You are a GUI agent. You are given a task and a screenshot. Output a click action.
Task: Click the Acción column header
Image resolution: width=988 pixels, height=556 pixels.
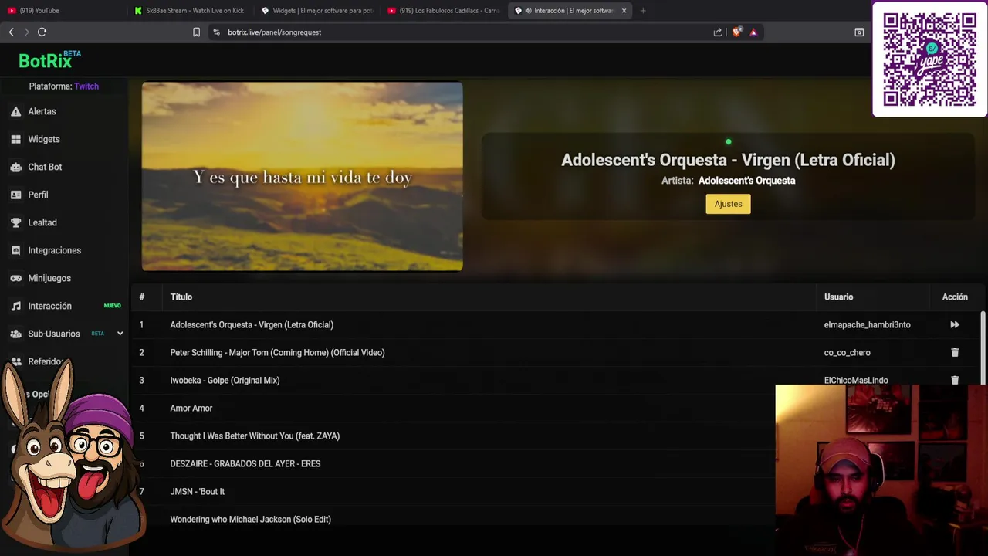click(x=955, y=297)
